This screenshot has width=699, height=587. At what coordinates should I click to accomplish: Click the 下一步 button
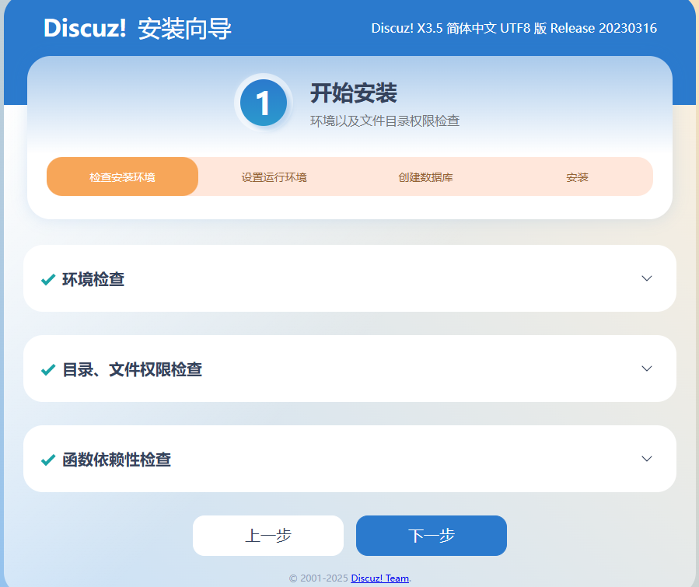tap(431, 536)
